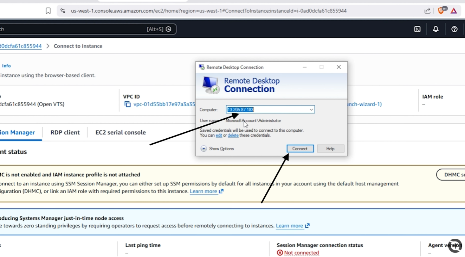Click Learn more link for just-in-time access
This screenshot has width=465, height=257.
(293, 226)
